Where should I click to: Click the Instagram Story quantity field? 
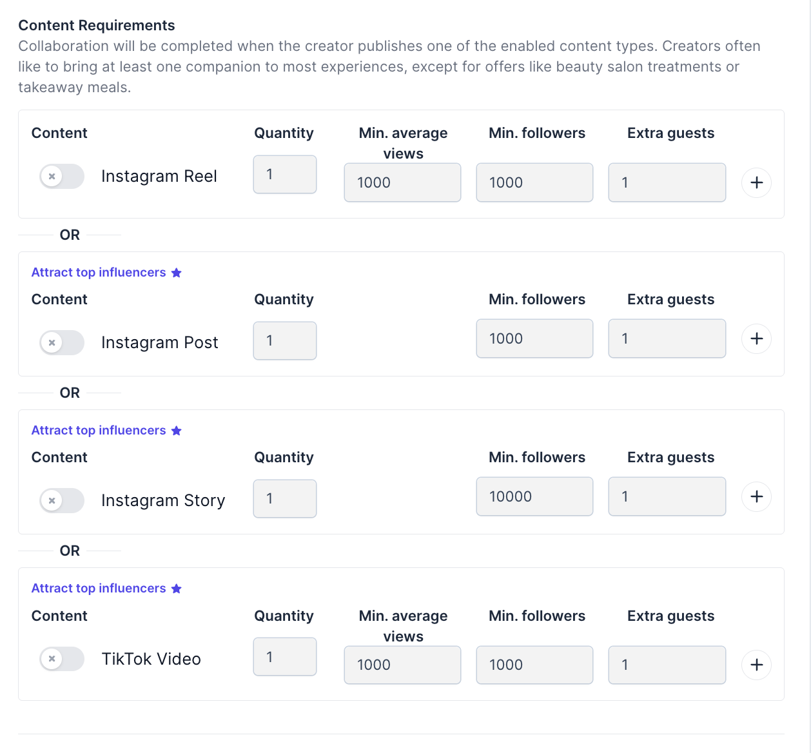point(285,498)
